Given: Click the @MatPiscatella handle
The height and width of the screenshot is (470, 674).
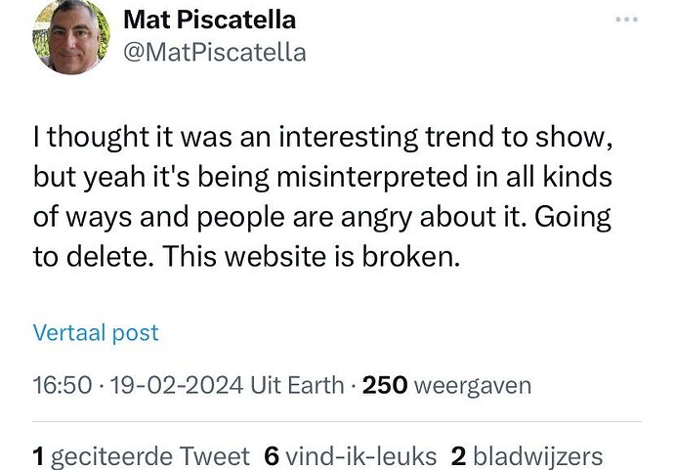Looking at the screenshot, I should point(215,53).
